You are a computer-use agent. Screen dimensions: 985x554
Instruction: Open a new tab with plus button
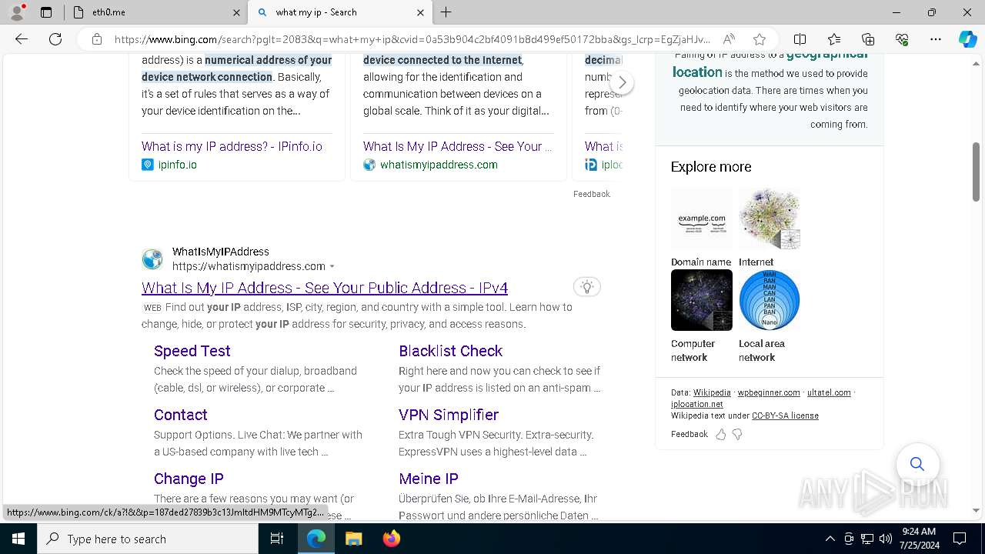coord(446,12)
